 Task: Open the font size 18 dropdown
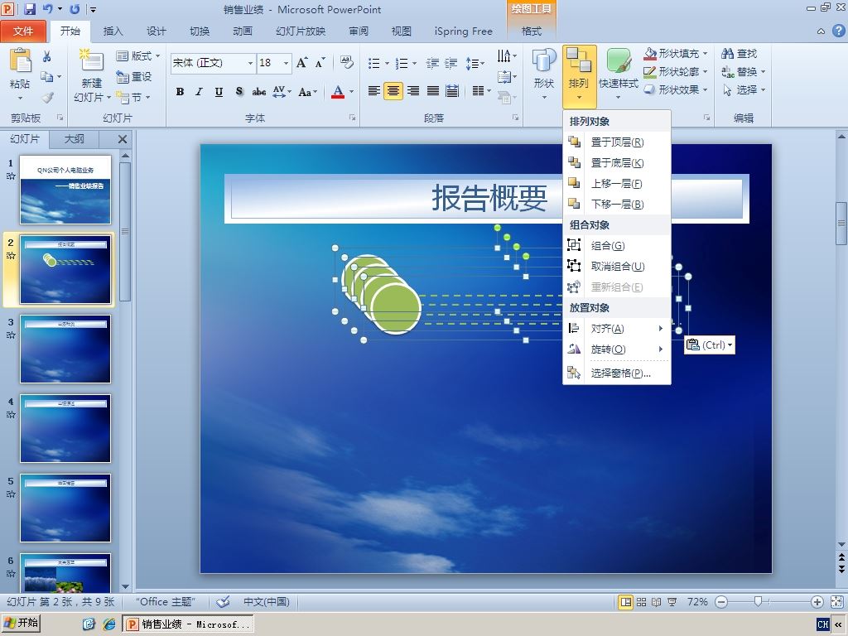coord(286,63)
